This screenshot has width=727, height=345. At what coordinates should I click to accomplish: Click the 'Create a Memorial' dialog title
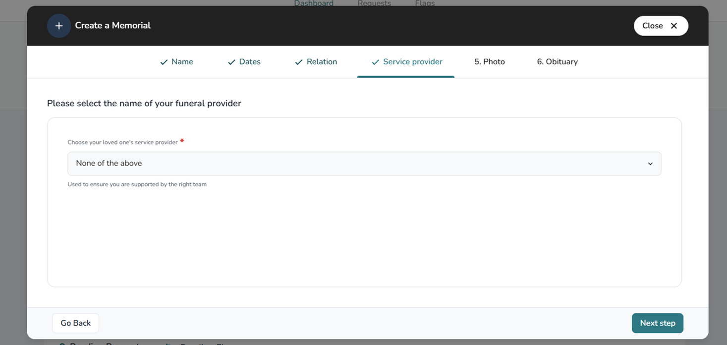click(112, 26)
